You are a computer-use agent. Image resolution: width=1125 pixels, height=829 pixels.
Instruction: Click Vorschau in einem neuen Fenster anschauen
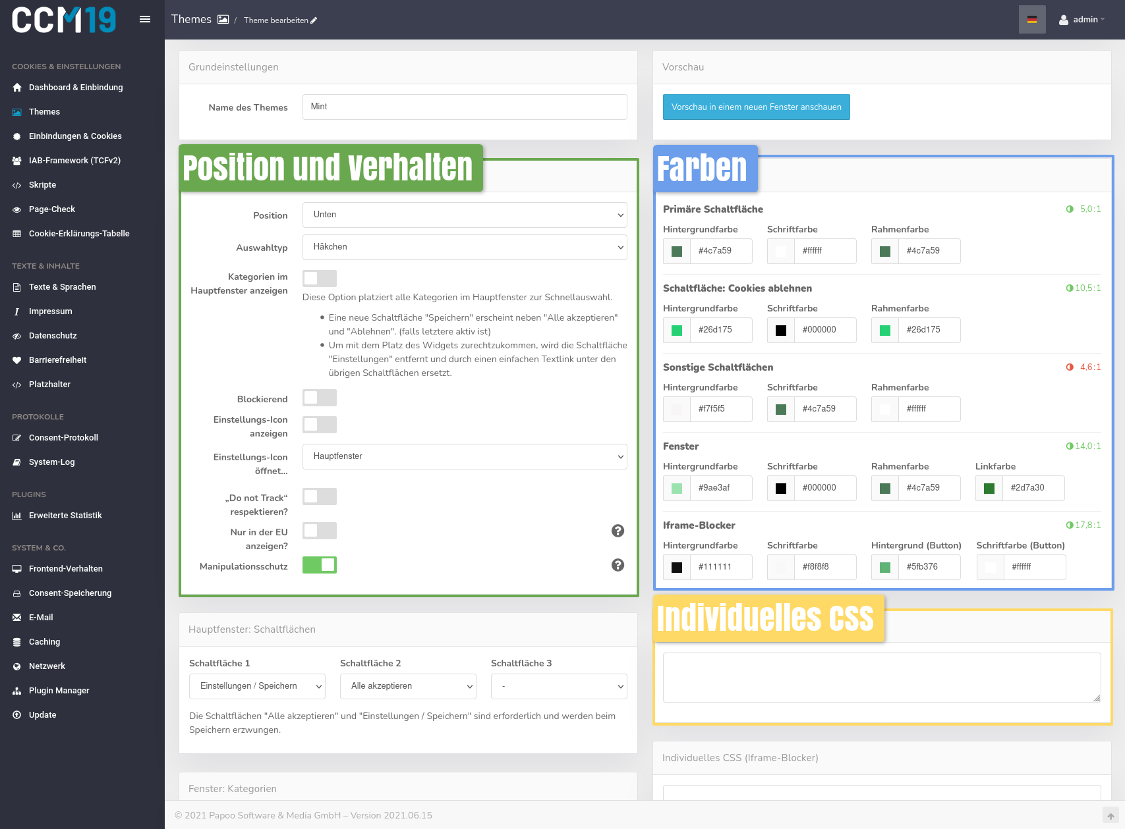(x=757, y=107)
